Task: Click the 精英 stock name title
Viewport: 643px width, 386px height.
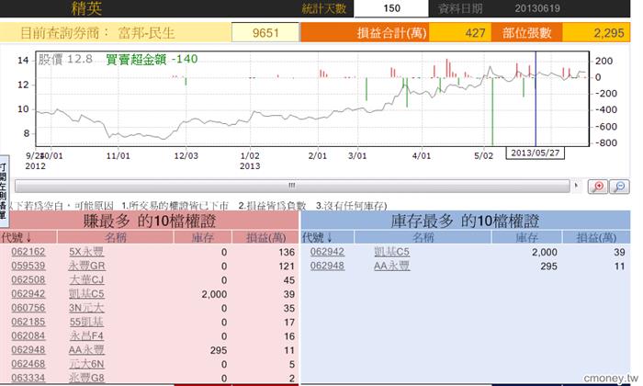Action: pos(86,8)
